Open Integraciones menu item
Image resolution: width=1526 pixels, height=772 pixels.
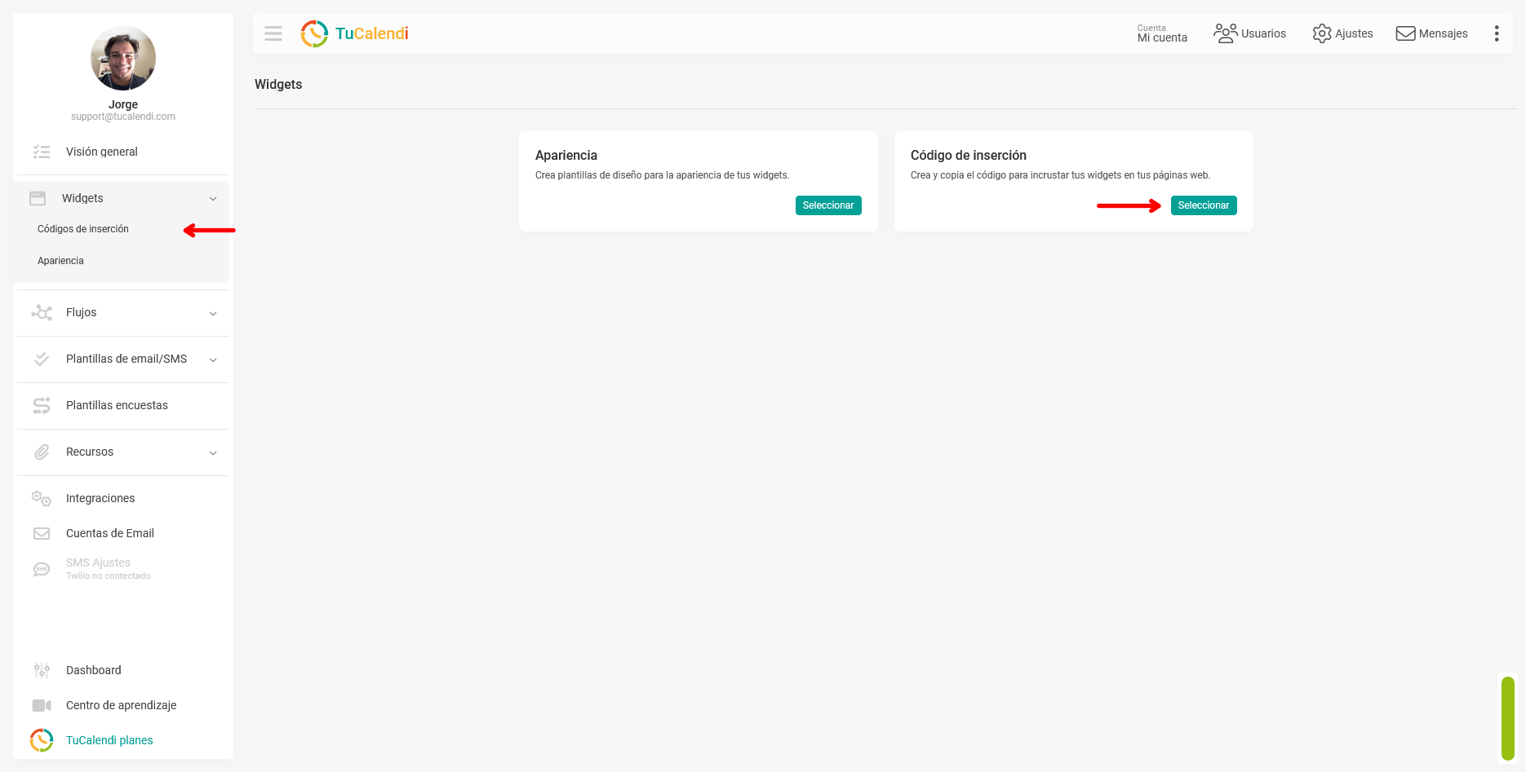(x=100, y=498)
